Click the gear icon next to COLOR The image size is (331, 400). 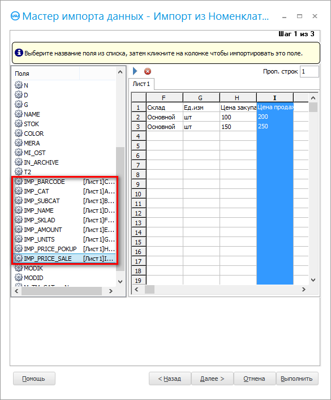point(18,134)
